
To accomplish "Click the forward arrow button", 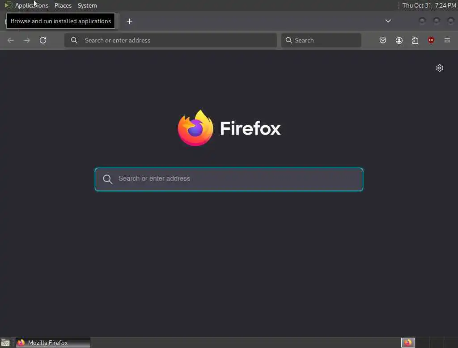I will tap(26, 40).
